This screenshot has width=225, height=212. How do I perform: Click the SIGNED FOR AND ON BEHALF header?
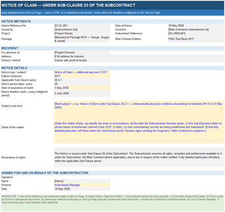pyautogui.click(x=112, y=173)
